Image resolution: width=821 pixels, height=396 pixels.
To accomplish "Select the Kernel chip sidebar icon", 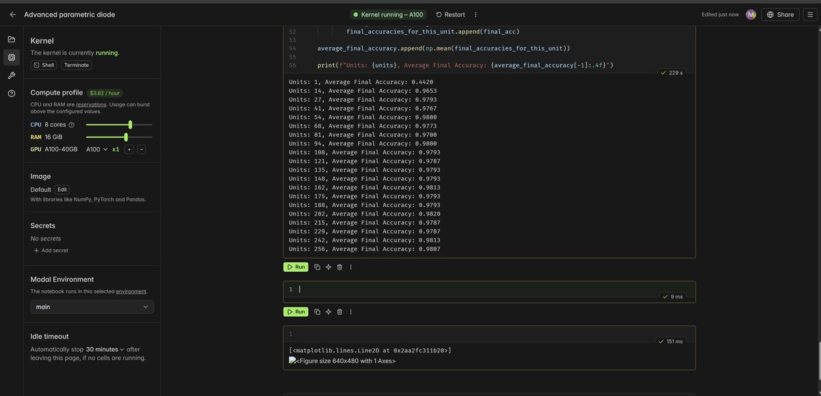I will point(12,57).
